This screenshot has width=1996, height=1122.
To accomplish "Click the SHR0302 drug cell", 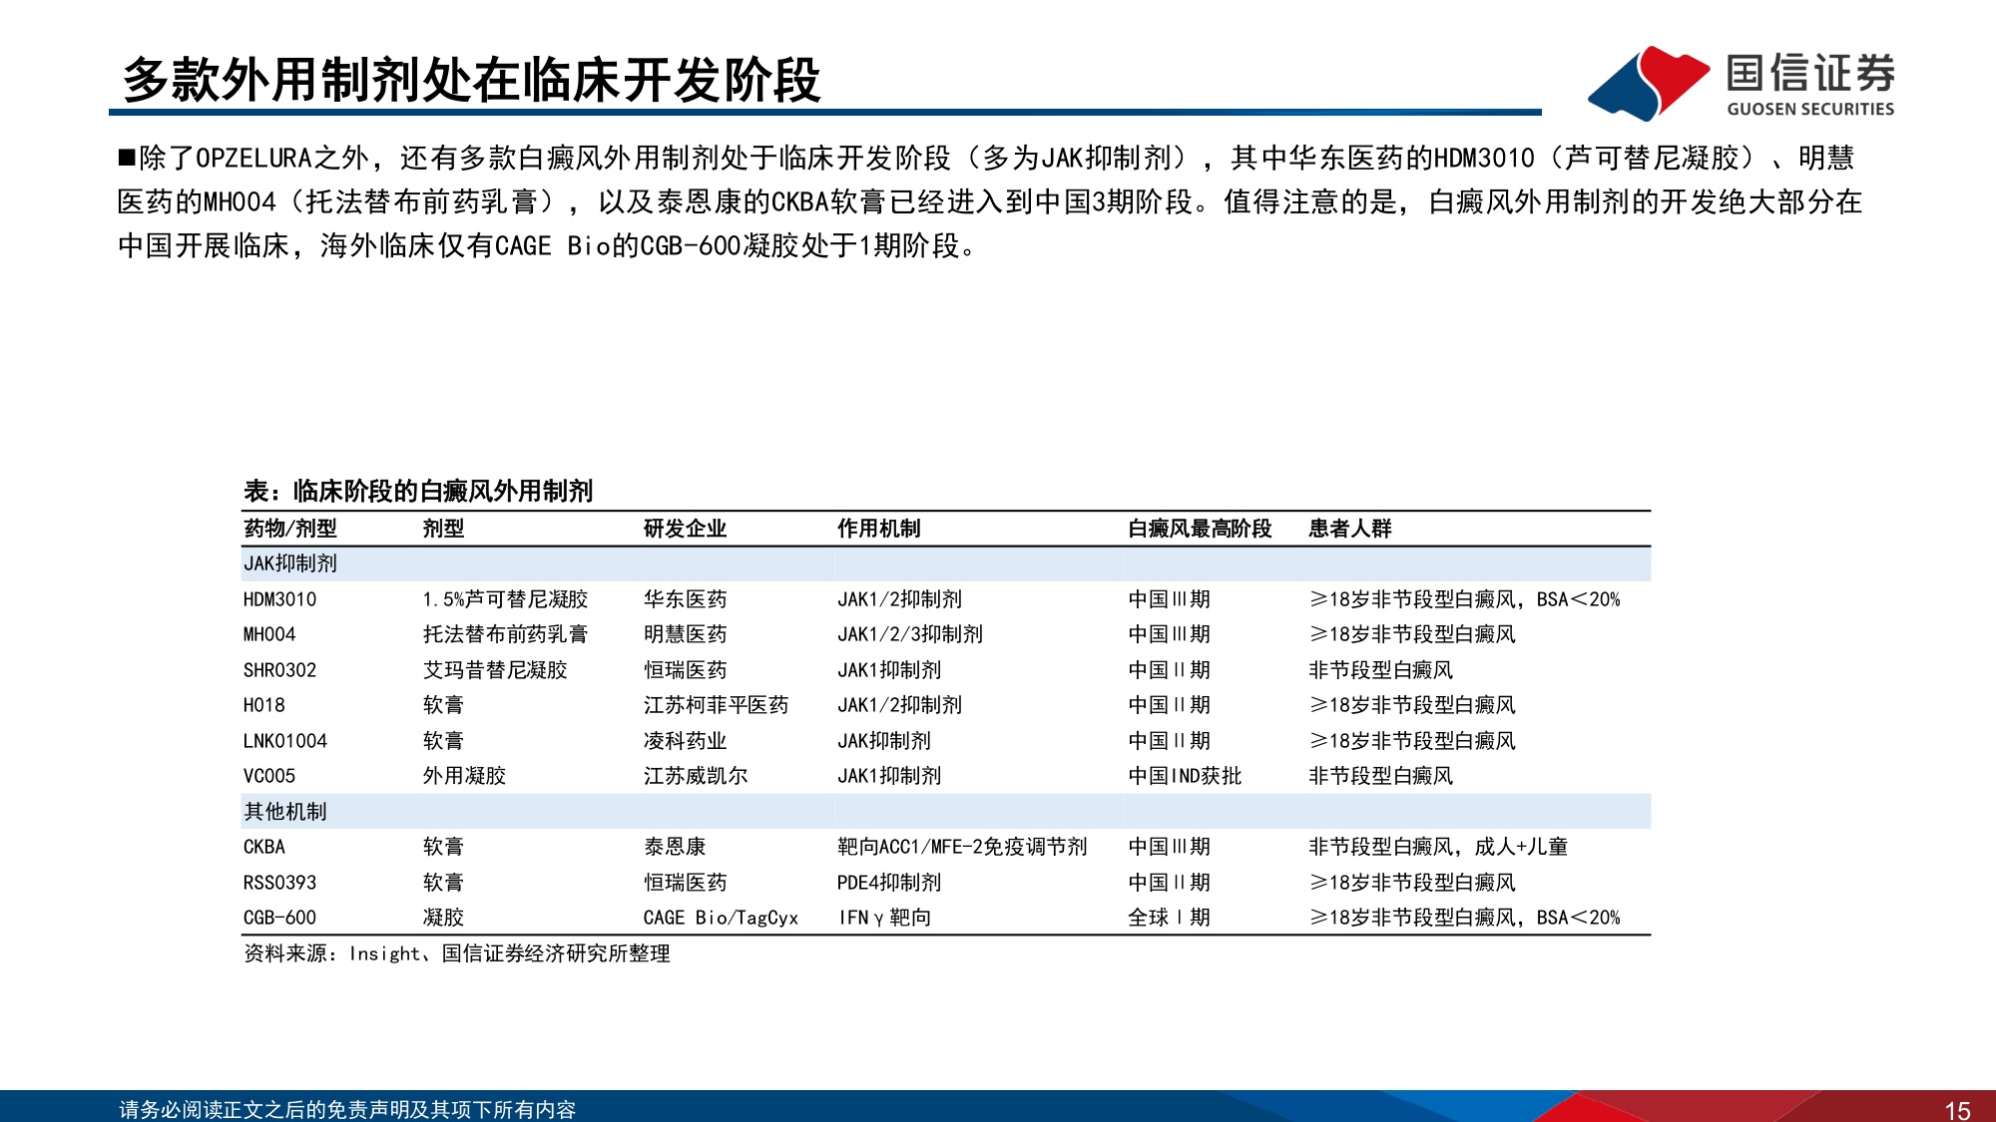I will (x=279, y=670).
